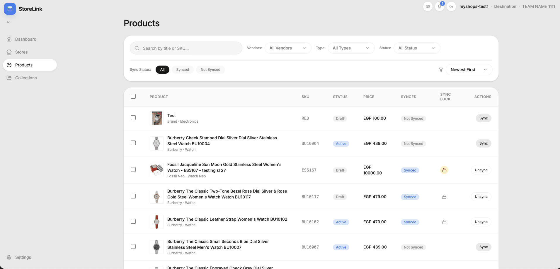This screenshot has height=269, width=560.
Task: Check the select-all products checkbox
Action: click(133, 96)
